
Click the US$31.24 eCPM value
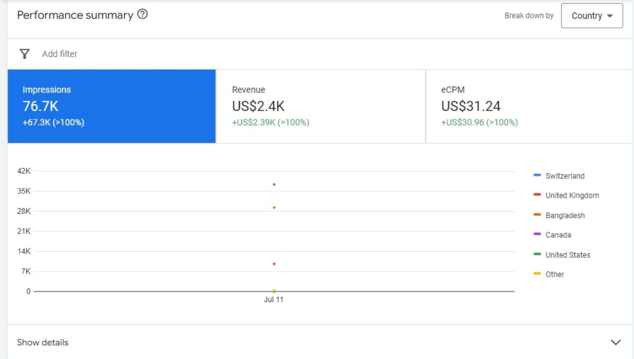click(x=471, y=106)
